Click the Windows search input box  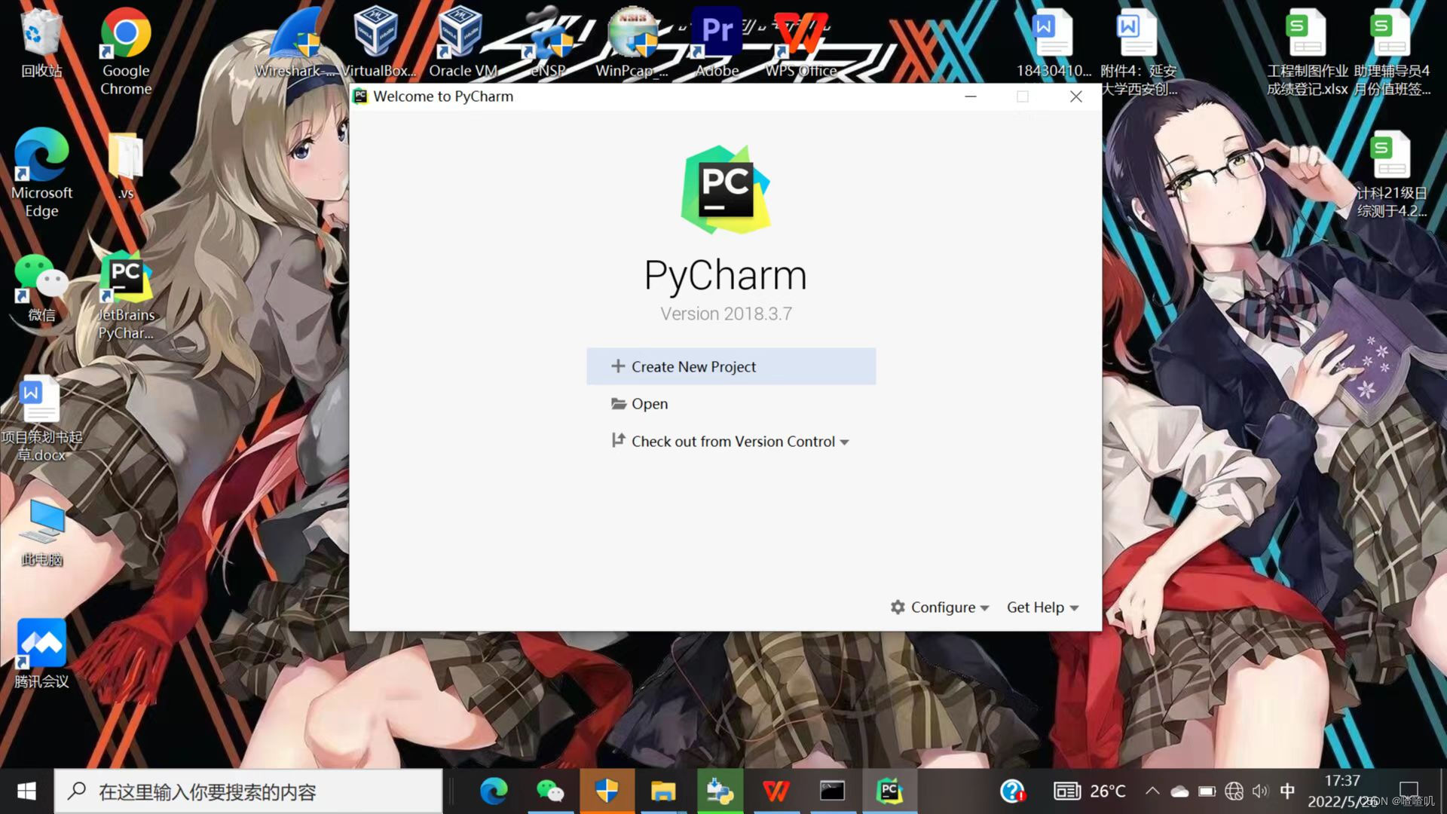point(249,791)
